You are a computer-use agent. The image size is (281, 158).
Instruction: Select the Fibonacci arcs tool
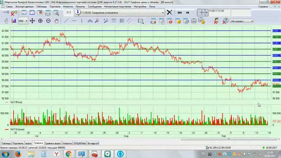coord(90,21)
